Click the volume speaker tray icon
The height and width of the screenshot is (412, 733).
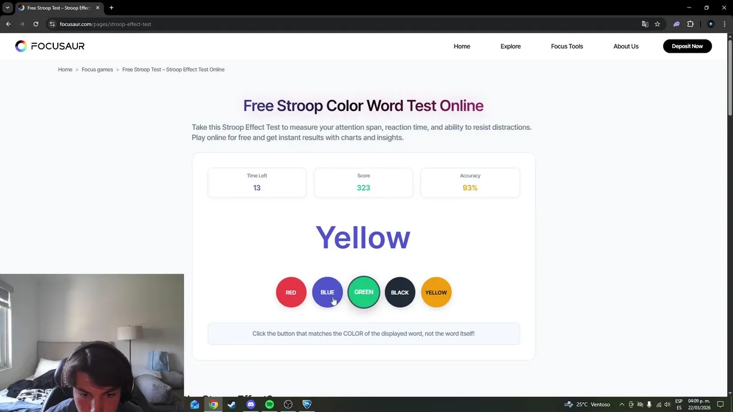[667, 405]
